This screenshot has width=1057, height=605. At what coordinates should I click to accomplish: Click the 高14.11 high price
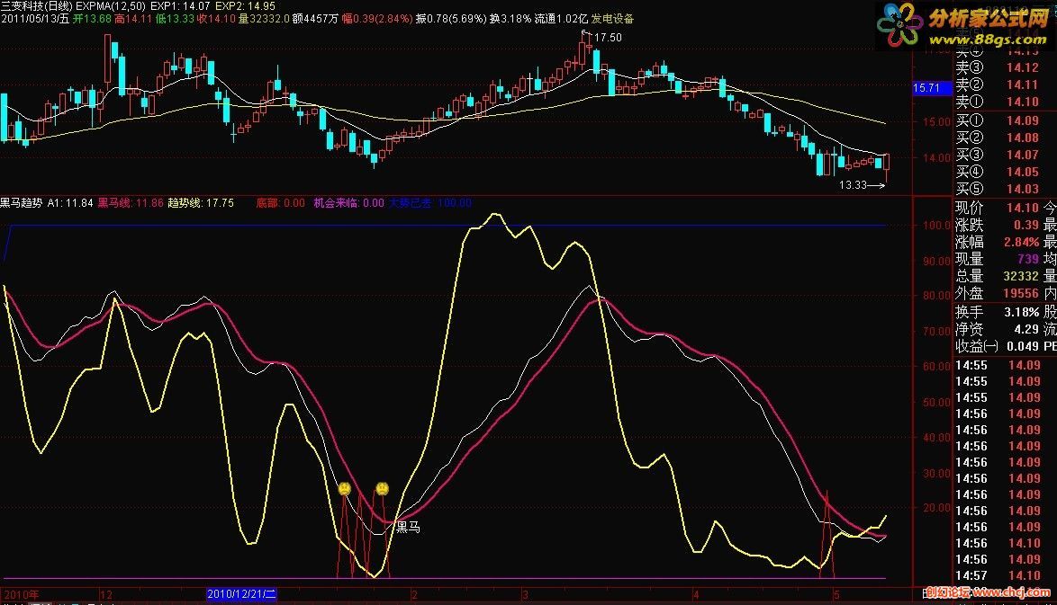[x=133, y=19]
